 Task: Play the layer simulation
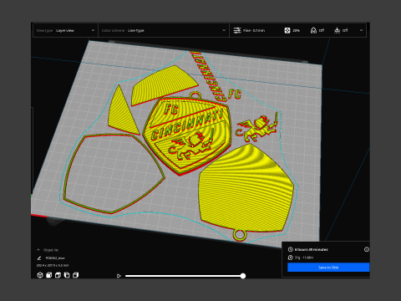coord(119,276)
